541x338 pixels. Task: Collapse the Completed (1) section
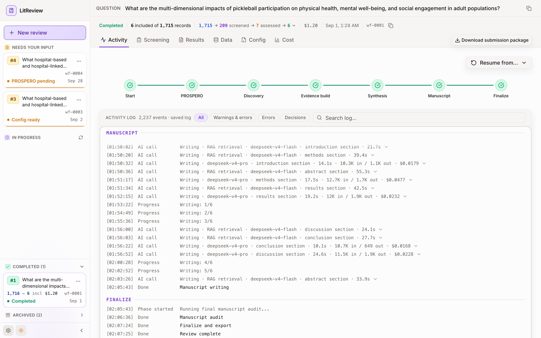pos(82,267)
